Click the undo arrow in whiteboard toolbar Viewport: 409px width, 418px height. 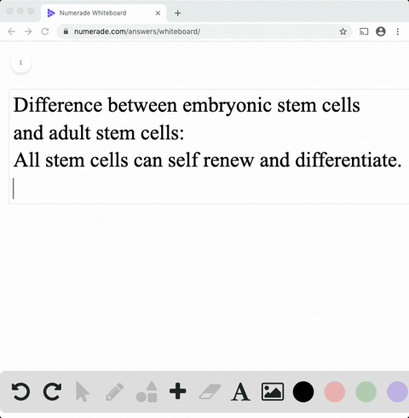[x=20, y=392]
